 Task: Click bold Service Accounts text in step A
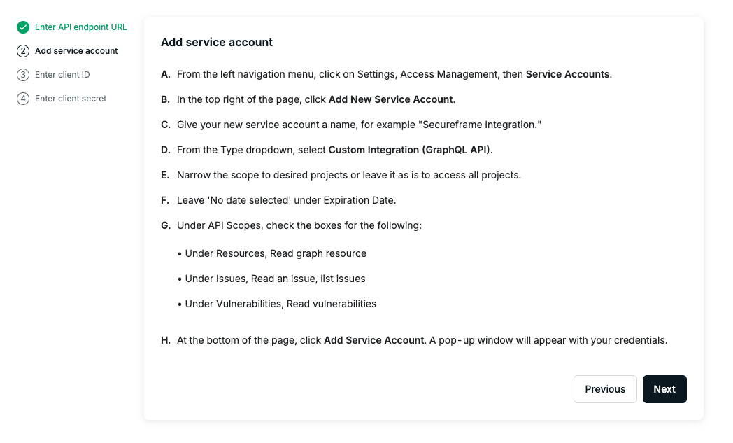coord(567,74)
